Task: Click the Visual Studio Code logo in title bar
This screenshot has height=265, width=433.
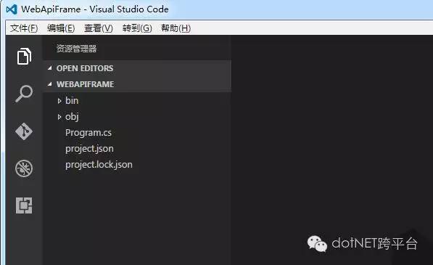Action: click(x=12, y=9)
